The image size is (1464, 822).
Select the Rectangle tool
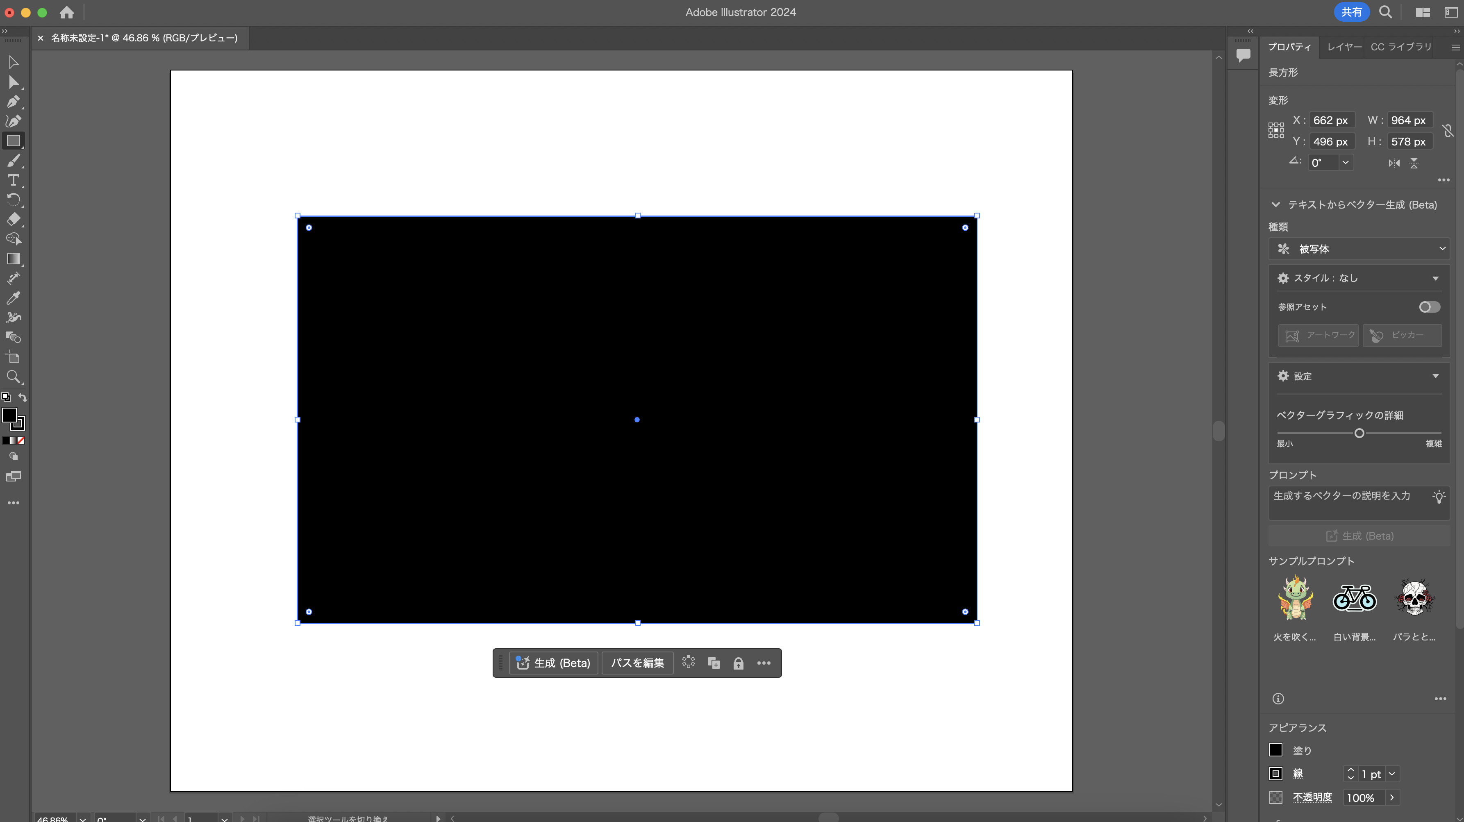(x=13, y=141)
